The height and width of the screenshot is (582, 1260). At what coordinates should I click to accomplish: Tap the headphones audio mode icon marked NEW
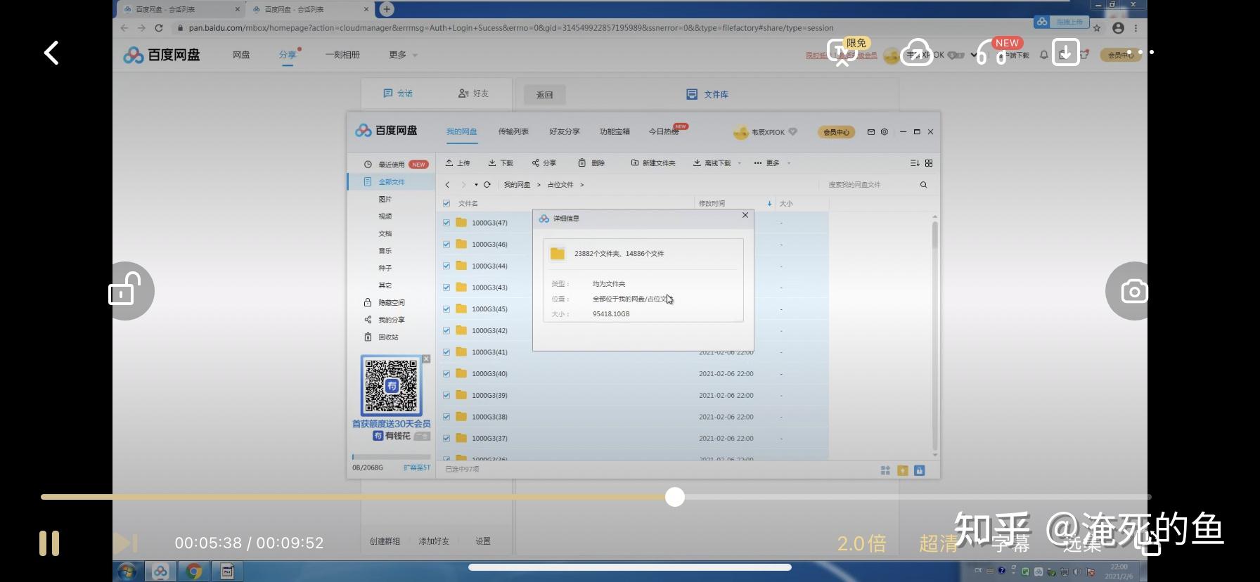tap(991, 53)
